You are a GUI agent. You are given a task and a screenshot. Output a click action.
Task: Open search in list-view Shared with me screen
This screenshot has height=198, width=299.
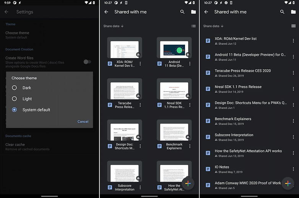pos(282,12)
